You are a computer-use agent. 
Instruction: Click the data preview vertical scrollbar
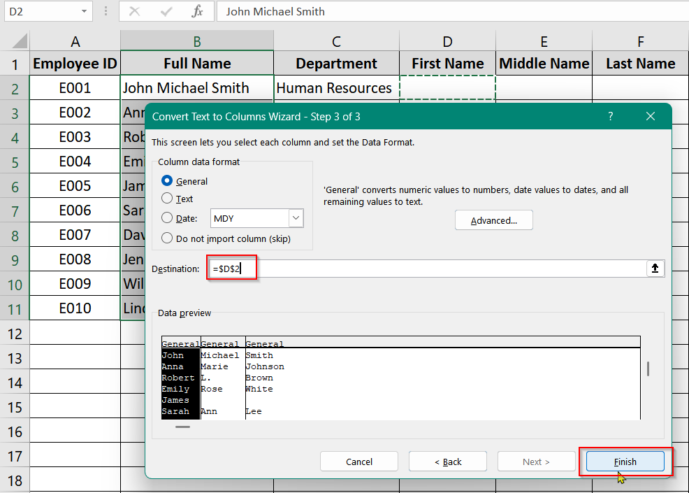tap(648, 369)
